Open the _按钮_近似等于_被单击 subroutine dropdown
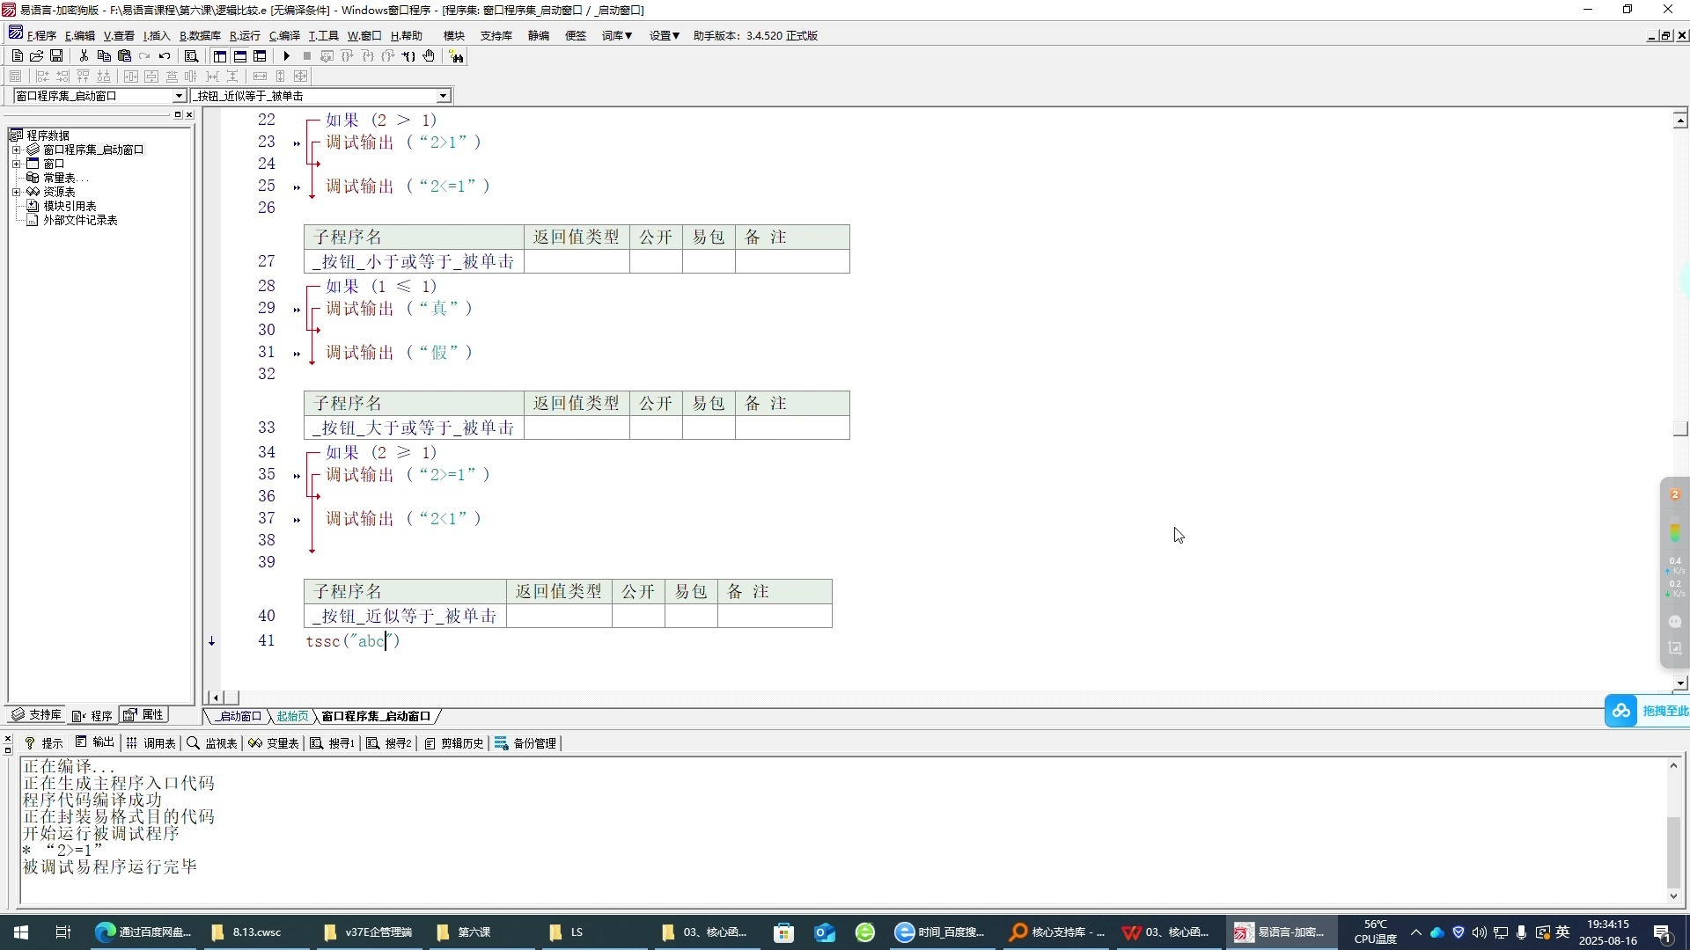Screen dimensions: 1690x950 point(443,96)
